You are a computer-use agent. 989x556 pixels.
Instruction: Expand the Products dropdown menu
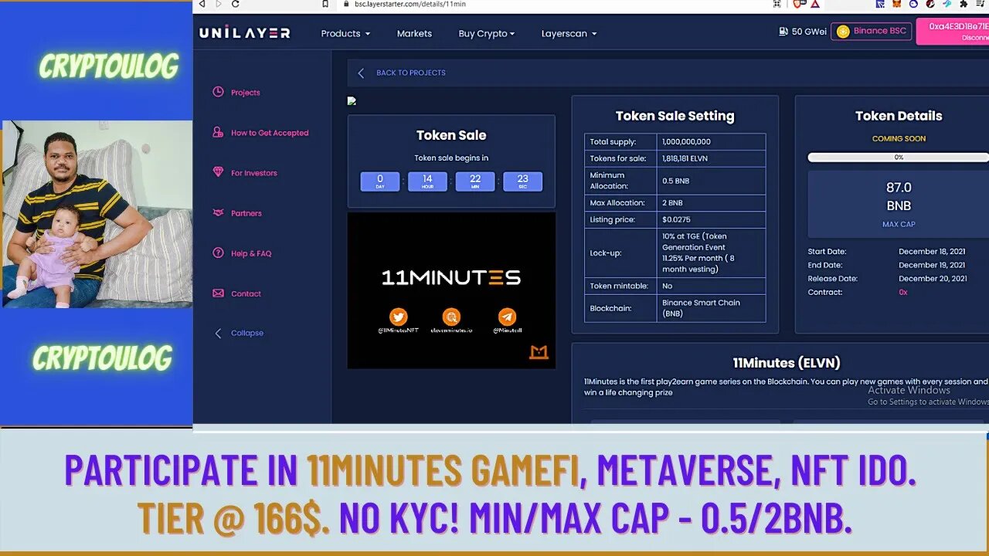[x=345, y=33]
